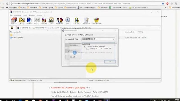Click the WinRAR View (Visiona) toolbar icon
This screenshot has height=101, width=180.
[x=37, y=21]
